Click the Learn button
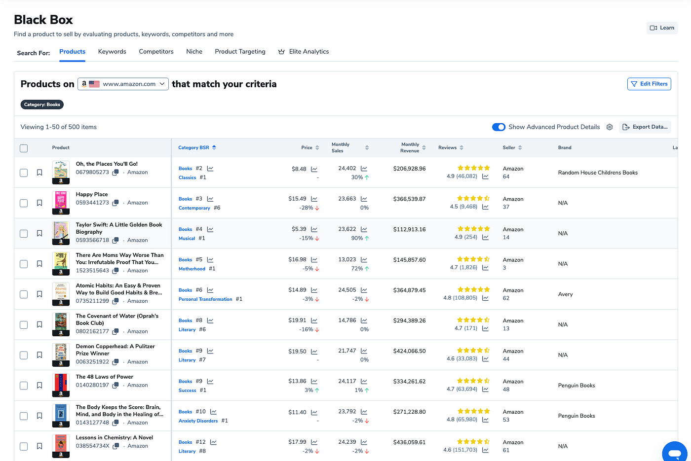691x461 pixels. pos(662,28)
